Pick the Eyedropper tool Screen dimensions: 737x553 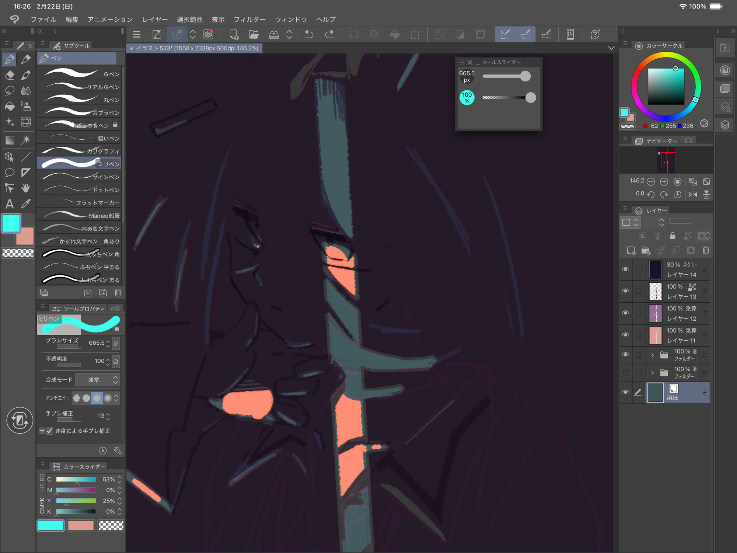click(26, 204)
